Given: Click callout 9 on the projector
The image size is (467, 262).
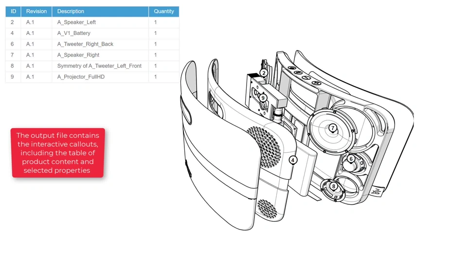Looking at the screenshot, I should [x=263, y=98].
